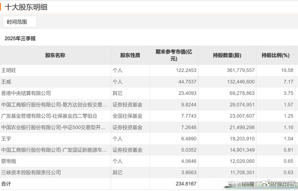
Task: Click holding ratio 0.63
Action: [289, 173]
